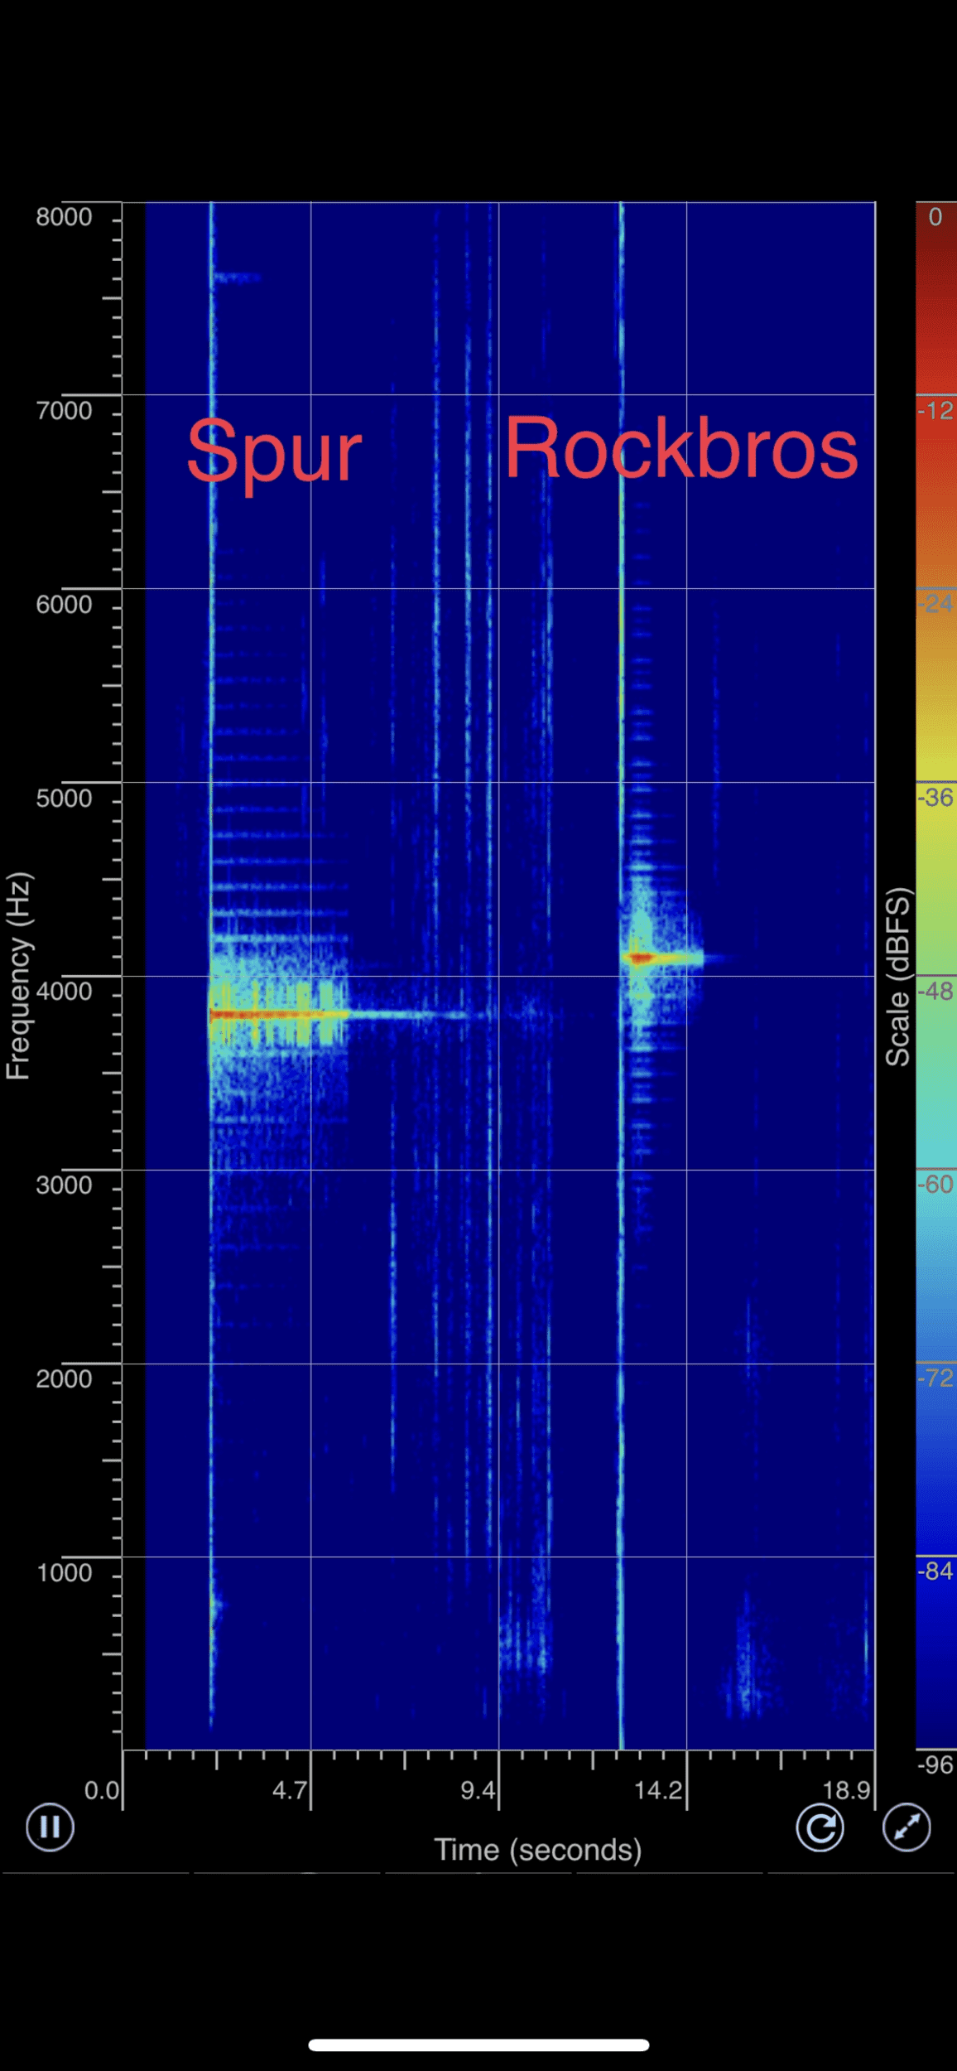Tap the red Rockbros bell peak near 4100 Hz
957x2071 pixels.
[x=640, y=958]
